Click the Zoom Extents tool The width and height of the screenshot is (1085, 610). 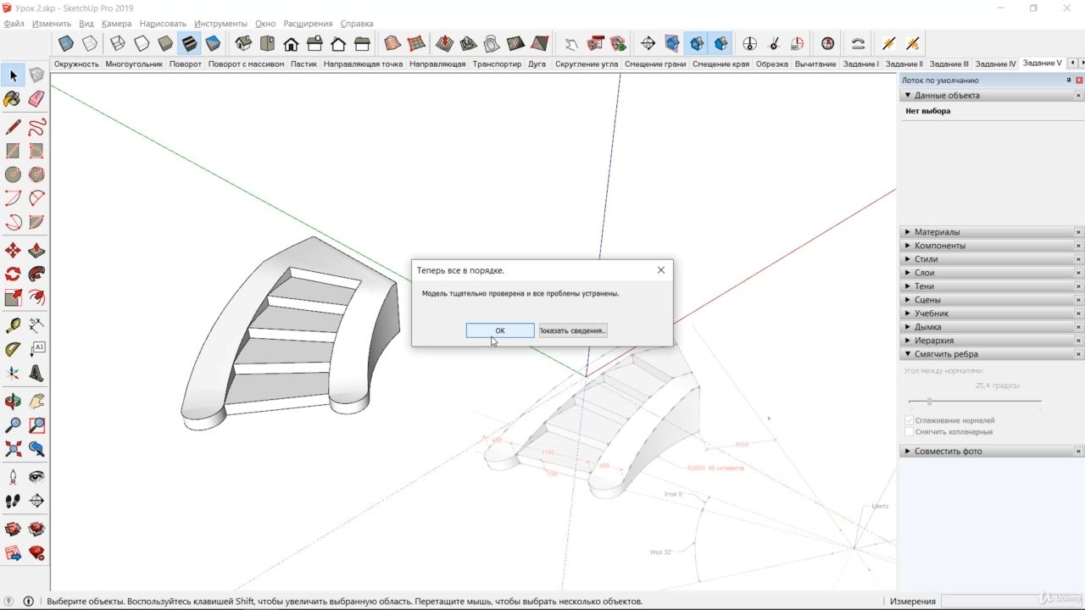pyautogui.click(x=13, y=449)
